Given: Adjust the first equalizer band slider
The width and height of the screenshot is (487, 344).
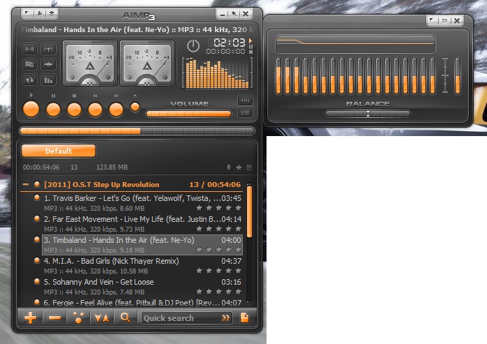Looking at the screenshot, I should click(x=278, y=75).
